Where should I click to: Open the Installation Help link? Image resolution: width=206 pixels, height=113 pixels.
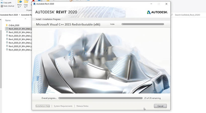click(43, 106)
